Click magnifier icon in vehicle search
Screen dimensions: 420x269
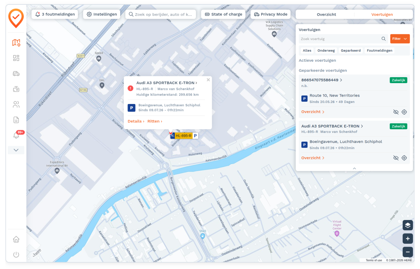384,39
